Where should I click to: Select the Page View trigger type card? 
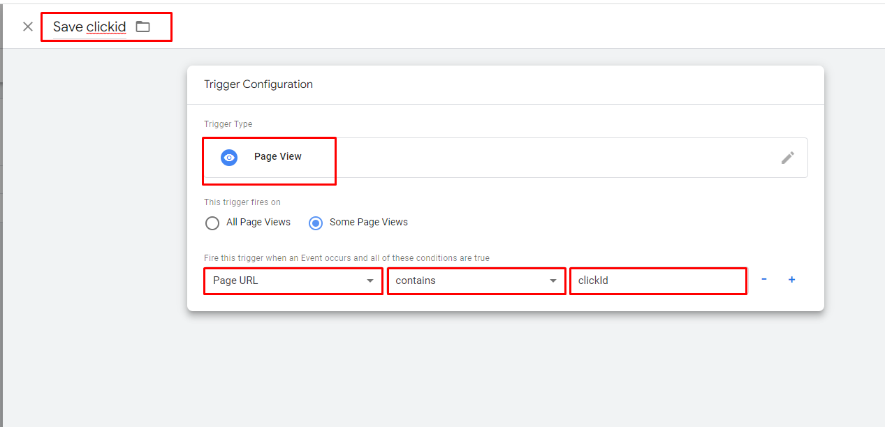[269, 160]
